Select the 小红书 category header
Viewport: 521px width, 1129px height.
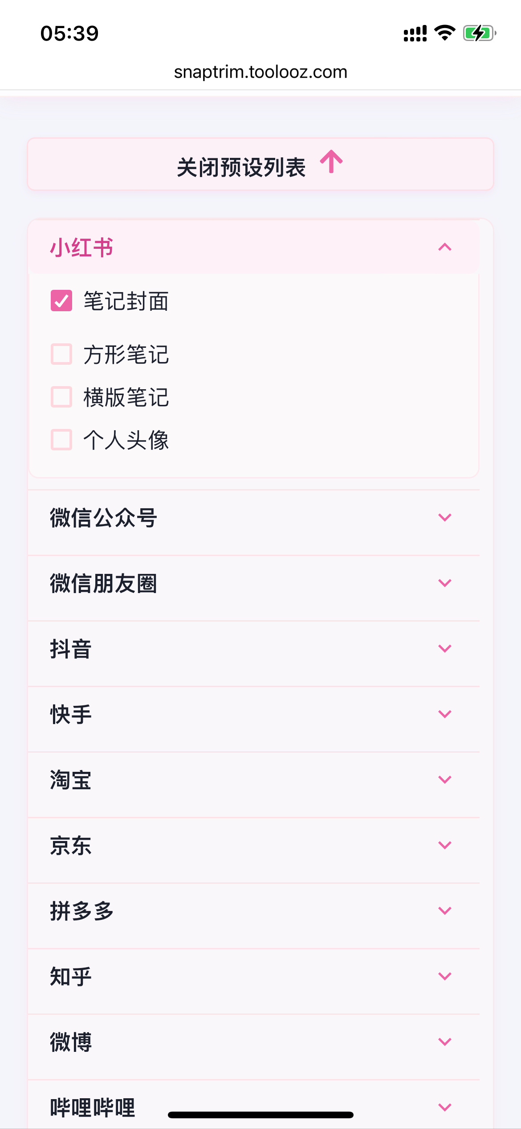(81, 247)
